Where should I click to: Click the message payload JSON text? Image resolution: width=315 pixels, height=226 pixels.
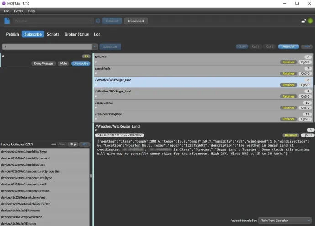(x=203, y=147)
